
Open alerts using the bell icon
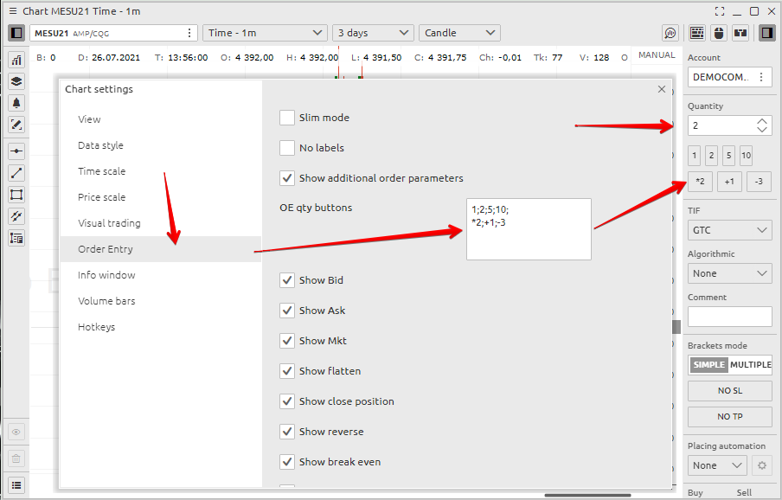pos(16,103)
